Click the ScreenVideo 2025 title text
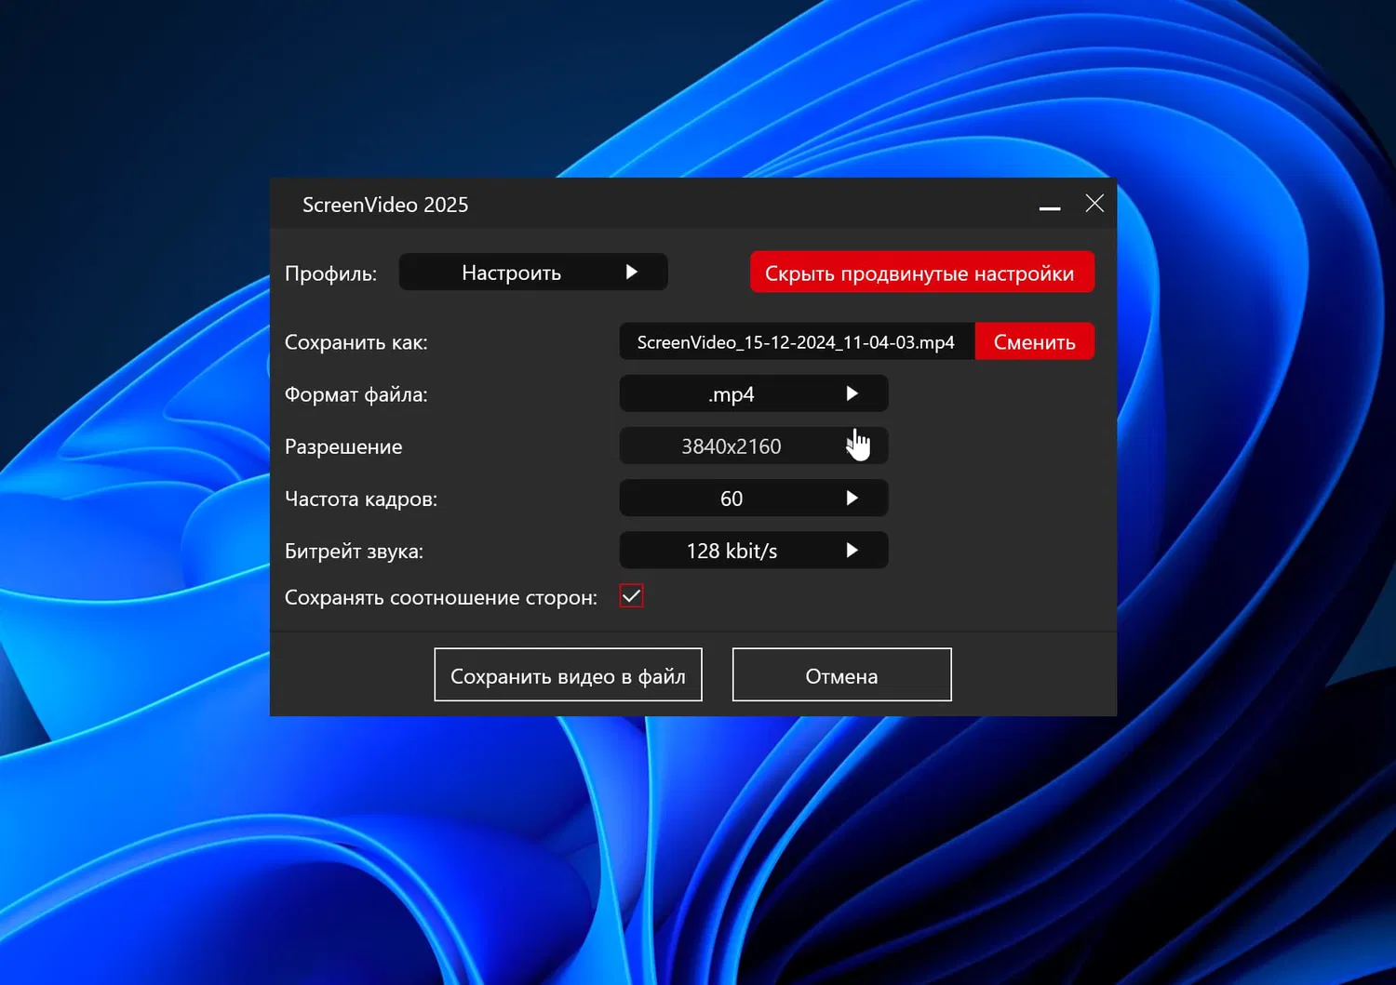 tap(385, 205)
